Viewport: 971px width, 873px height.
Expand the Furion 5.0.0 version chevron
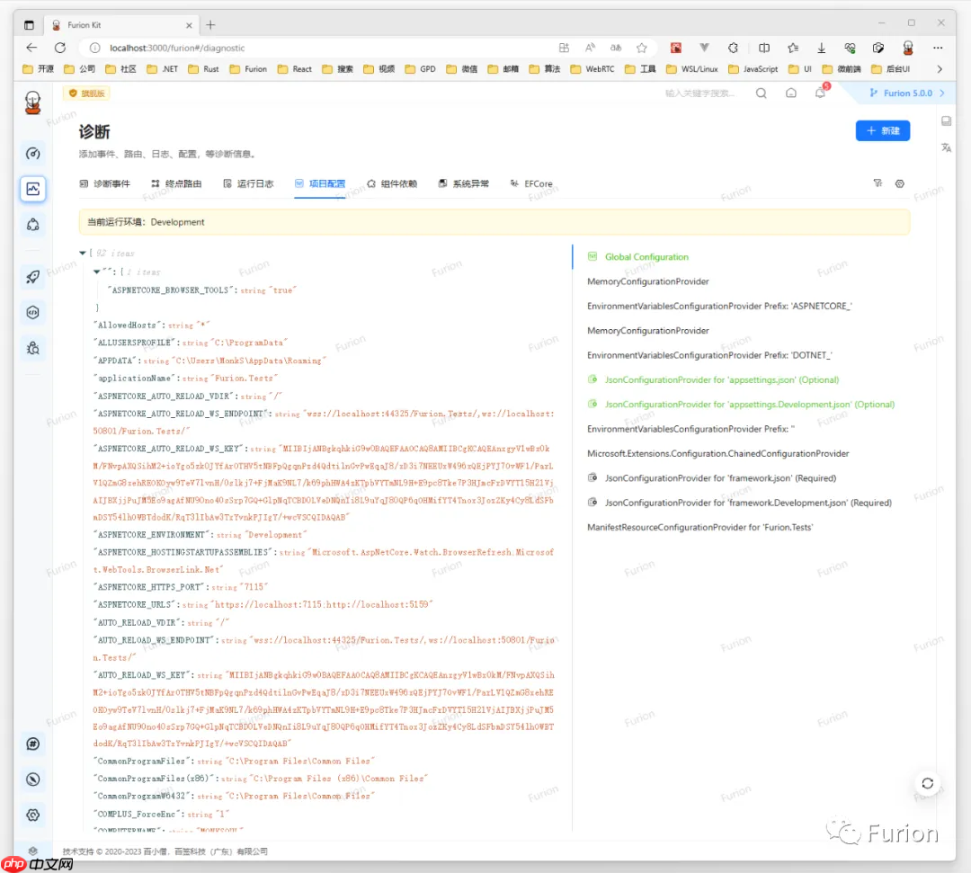click(x=941, y=93)
